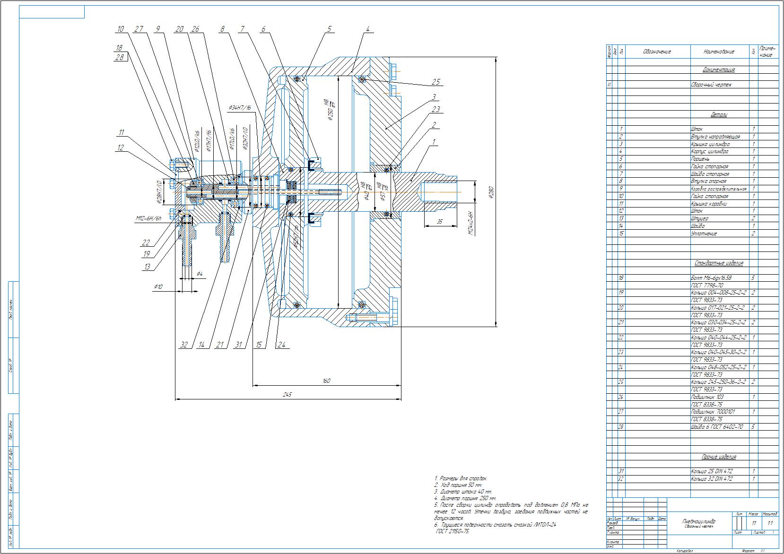Click the 'Стандартные изделия' table heading
Screen dimensions: 784x554
718,263
